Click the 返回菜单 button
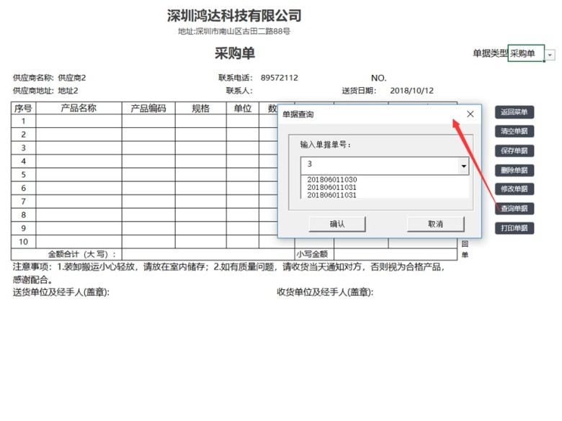562x421 pixels. [x=514, y=112]
